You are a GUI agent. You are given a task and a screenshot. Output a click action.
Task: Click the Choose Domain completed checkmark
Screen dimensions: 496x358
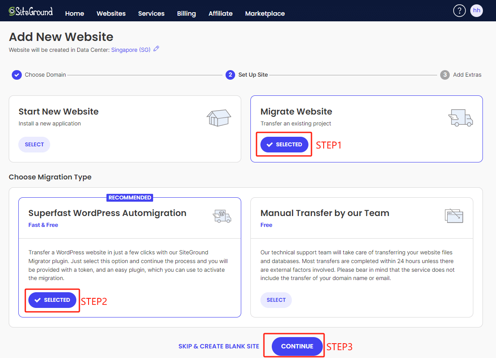tap(17, 75)
